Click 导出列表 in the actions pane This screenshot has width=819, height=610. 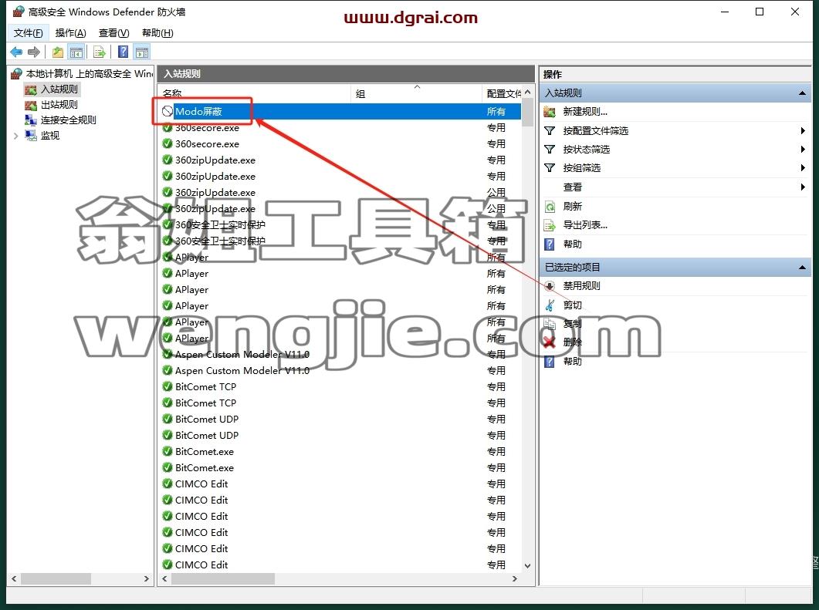(x=585, y=225)
